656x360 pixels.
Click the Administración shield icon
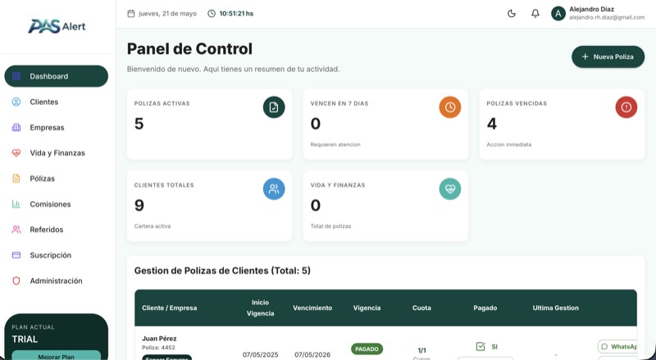[x=16, y=280]
